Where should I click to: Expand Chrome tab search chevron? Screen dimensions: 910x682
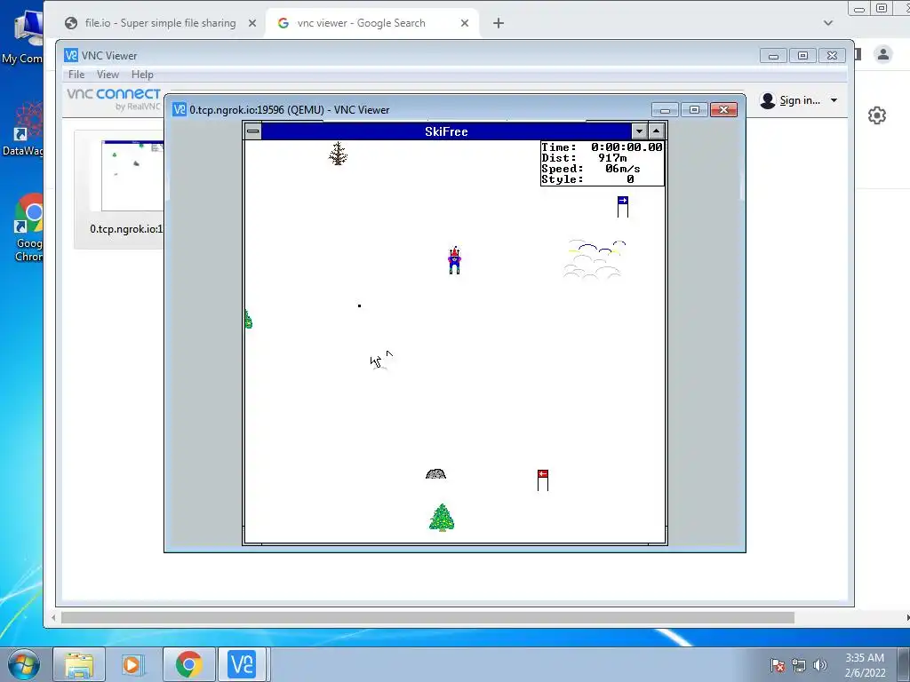(828, 23)
